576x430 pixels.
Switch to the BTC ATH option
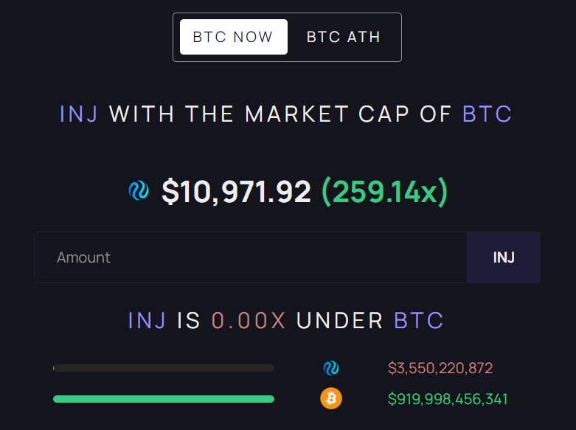point(343,37)
